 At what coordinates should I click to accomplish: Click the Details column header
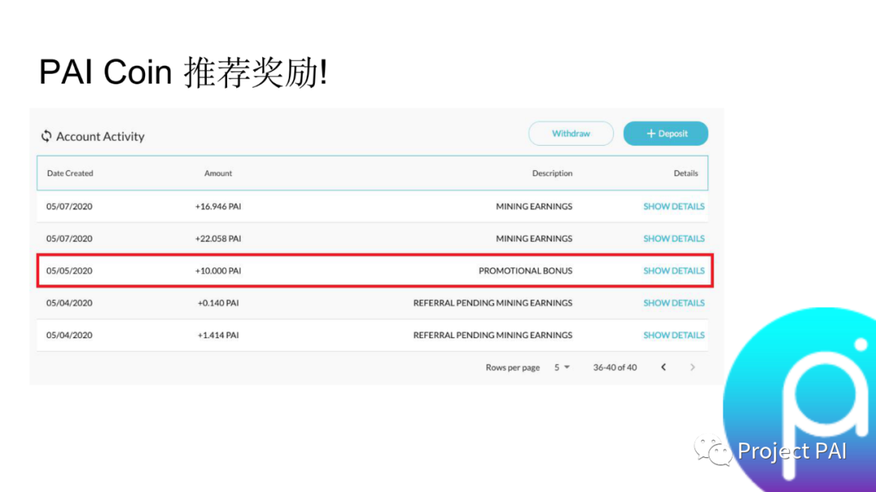tap(685, 173)
